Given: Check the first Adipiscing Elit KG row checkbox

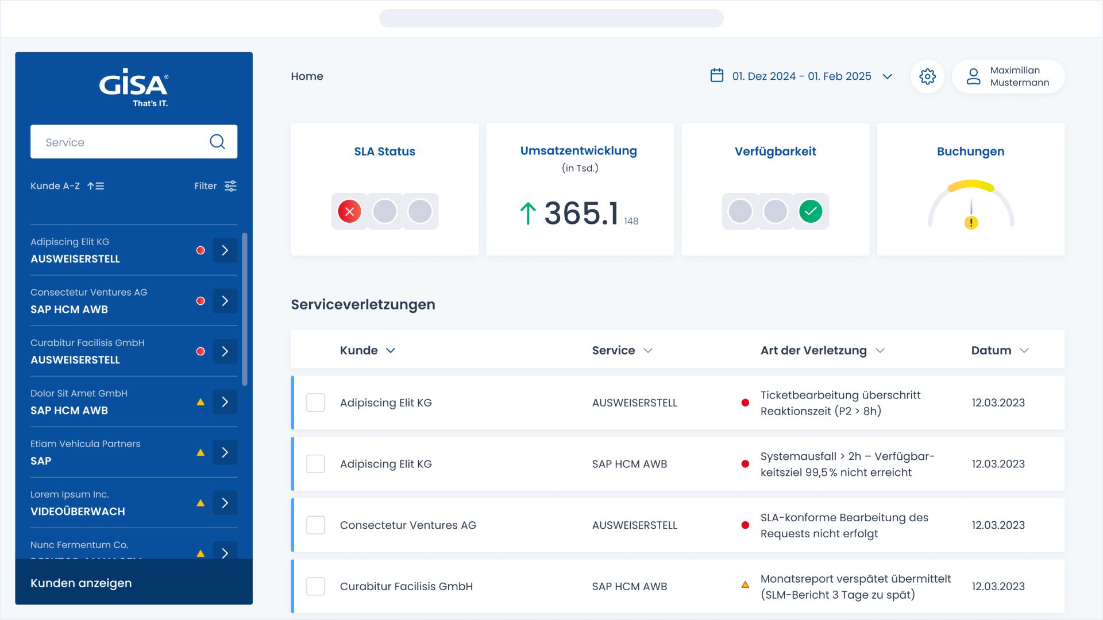Looking at the screenshot, I should click(315, 402).
